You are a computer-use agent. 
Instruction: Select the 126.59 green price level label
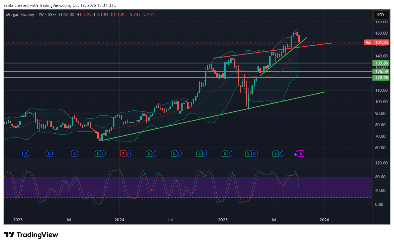tap(381, 72)
